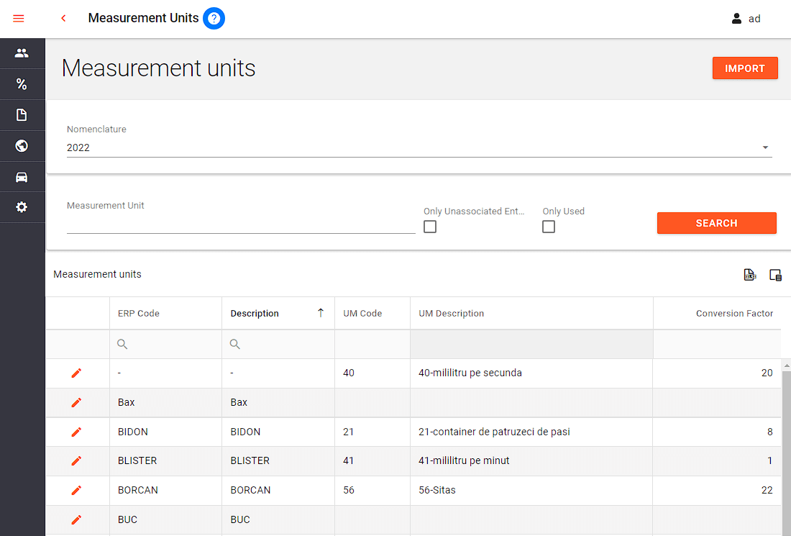Open the settings gear in sidebar

click(x=22, y=207)
